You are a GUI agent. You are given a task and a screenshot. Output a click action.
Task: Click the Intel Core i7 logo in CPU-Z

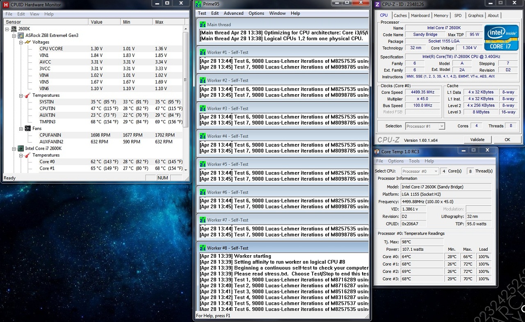pos(501,38)
